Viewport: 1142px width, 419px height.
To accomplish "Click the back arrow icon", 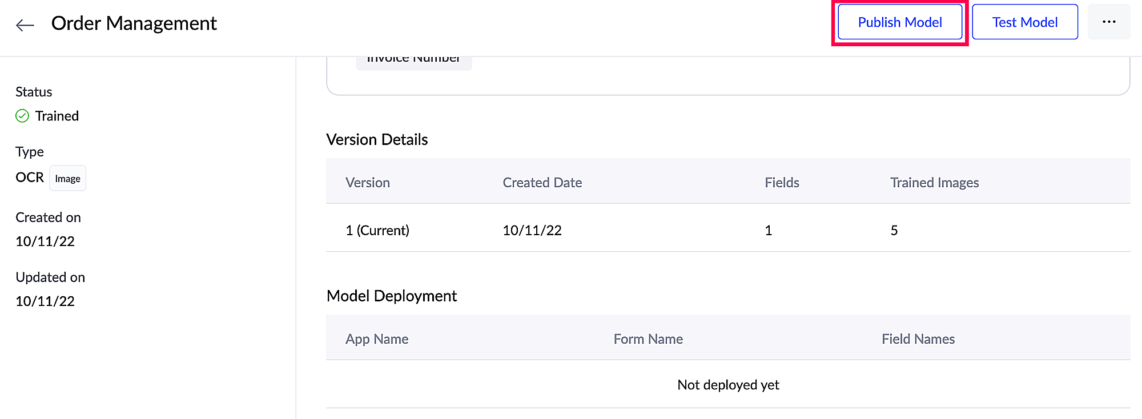I will click(x=25, y=25).
